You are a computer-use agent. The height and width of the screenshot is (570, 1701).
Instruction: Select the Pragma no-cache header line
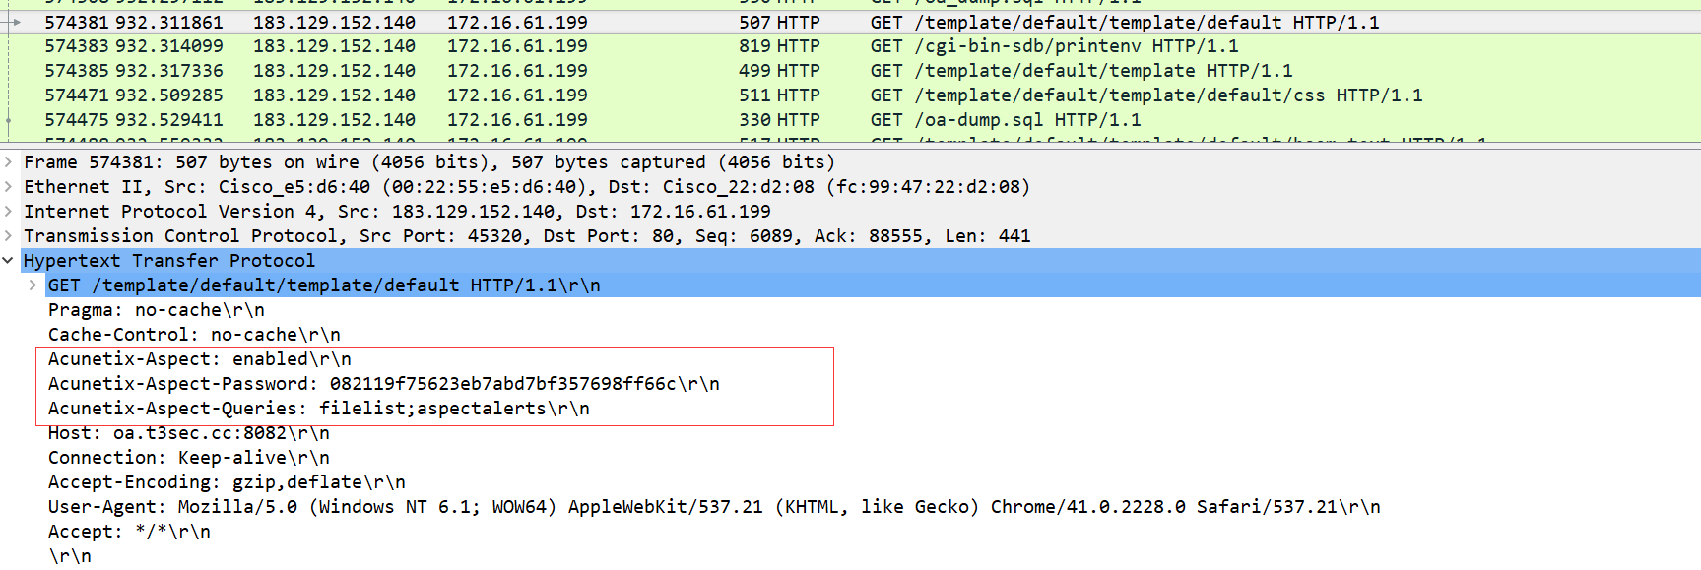coord(157,310)
